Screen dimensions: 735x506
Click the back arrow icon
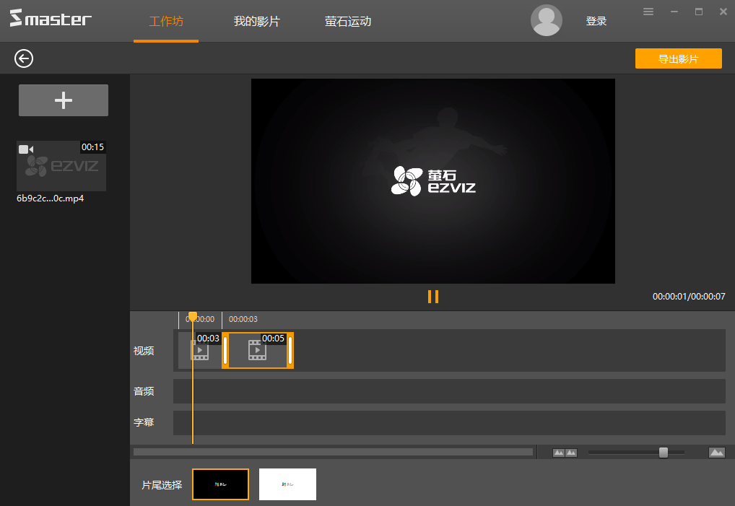(24, 58)
